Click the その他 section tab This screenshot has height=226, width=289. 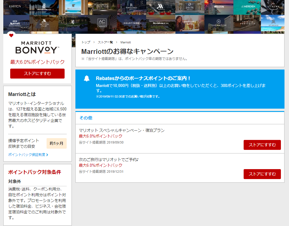(86, 118)
